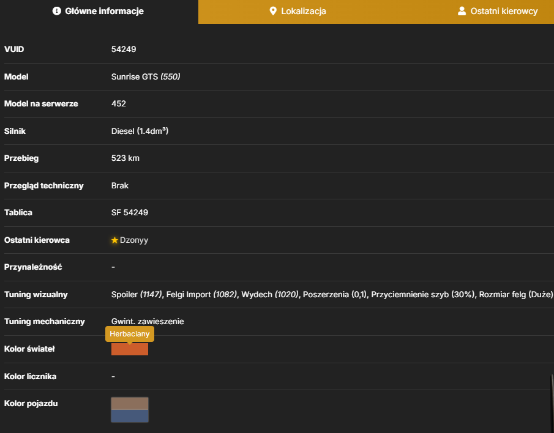Click the map pin icon in Lokalizacja tab
554x433 pixels.
[273, 11]
